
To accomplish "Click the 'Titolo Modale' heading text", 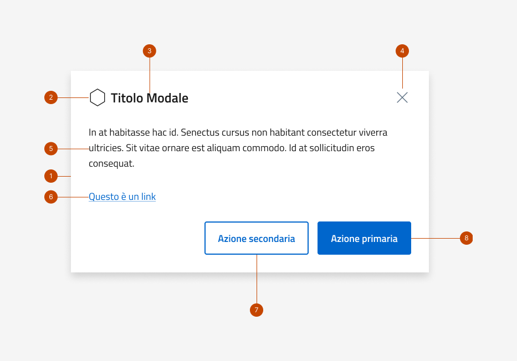I will [150, 99].
